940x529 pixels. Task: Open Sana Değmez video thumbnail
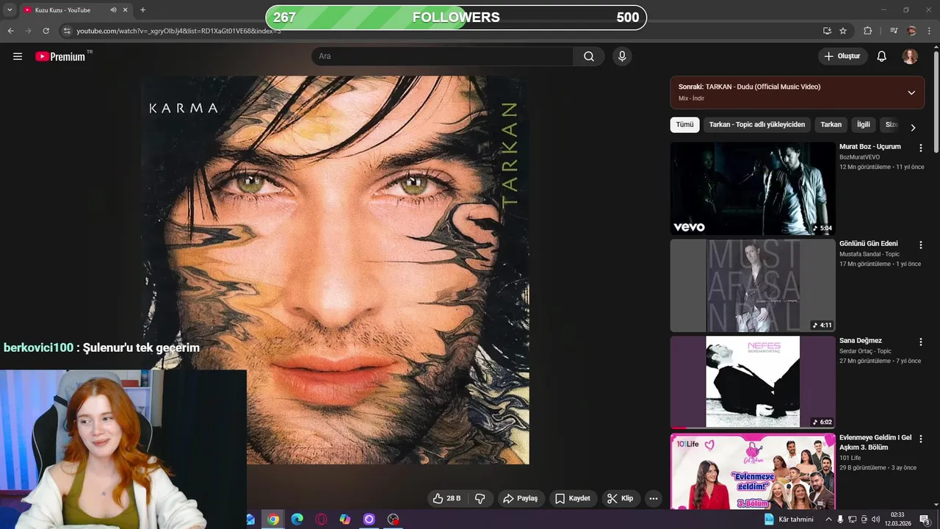pyautogui.click(x=753, y=382)
